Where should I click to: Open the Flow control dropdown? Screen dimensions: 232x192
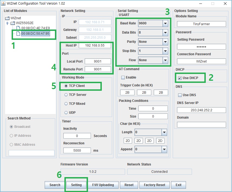165,60
